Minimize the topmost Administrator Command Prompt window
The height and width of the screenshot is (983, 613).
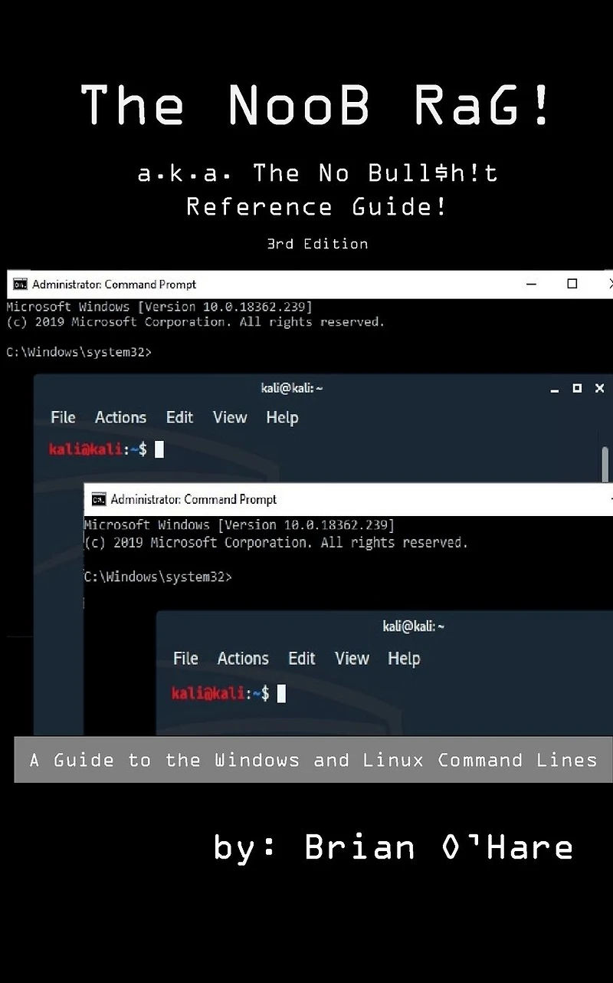(531, 284)
